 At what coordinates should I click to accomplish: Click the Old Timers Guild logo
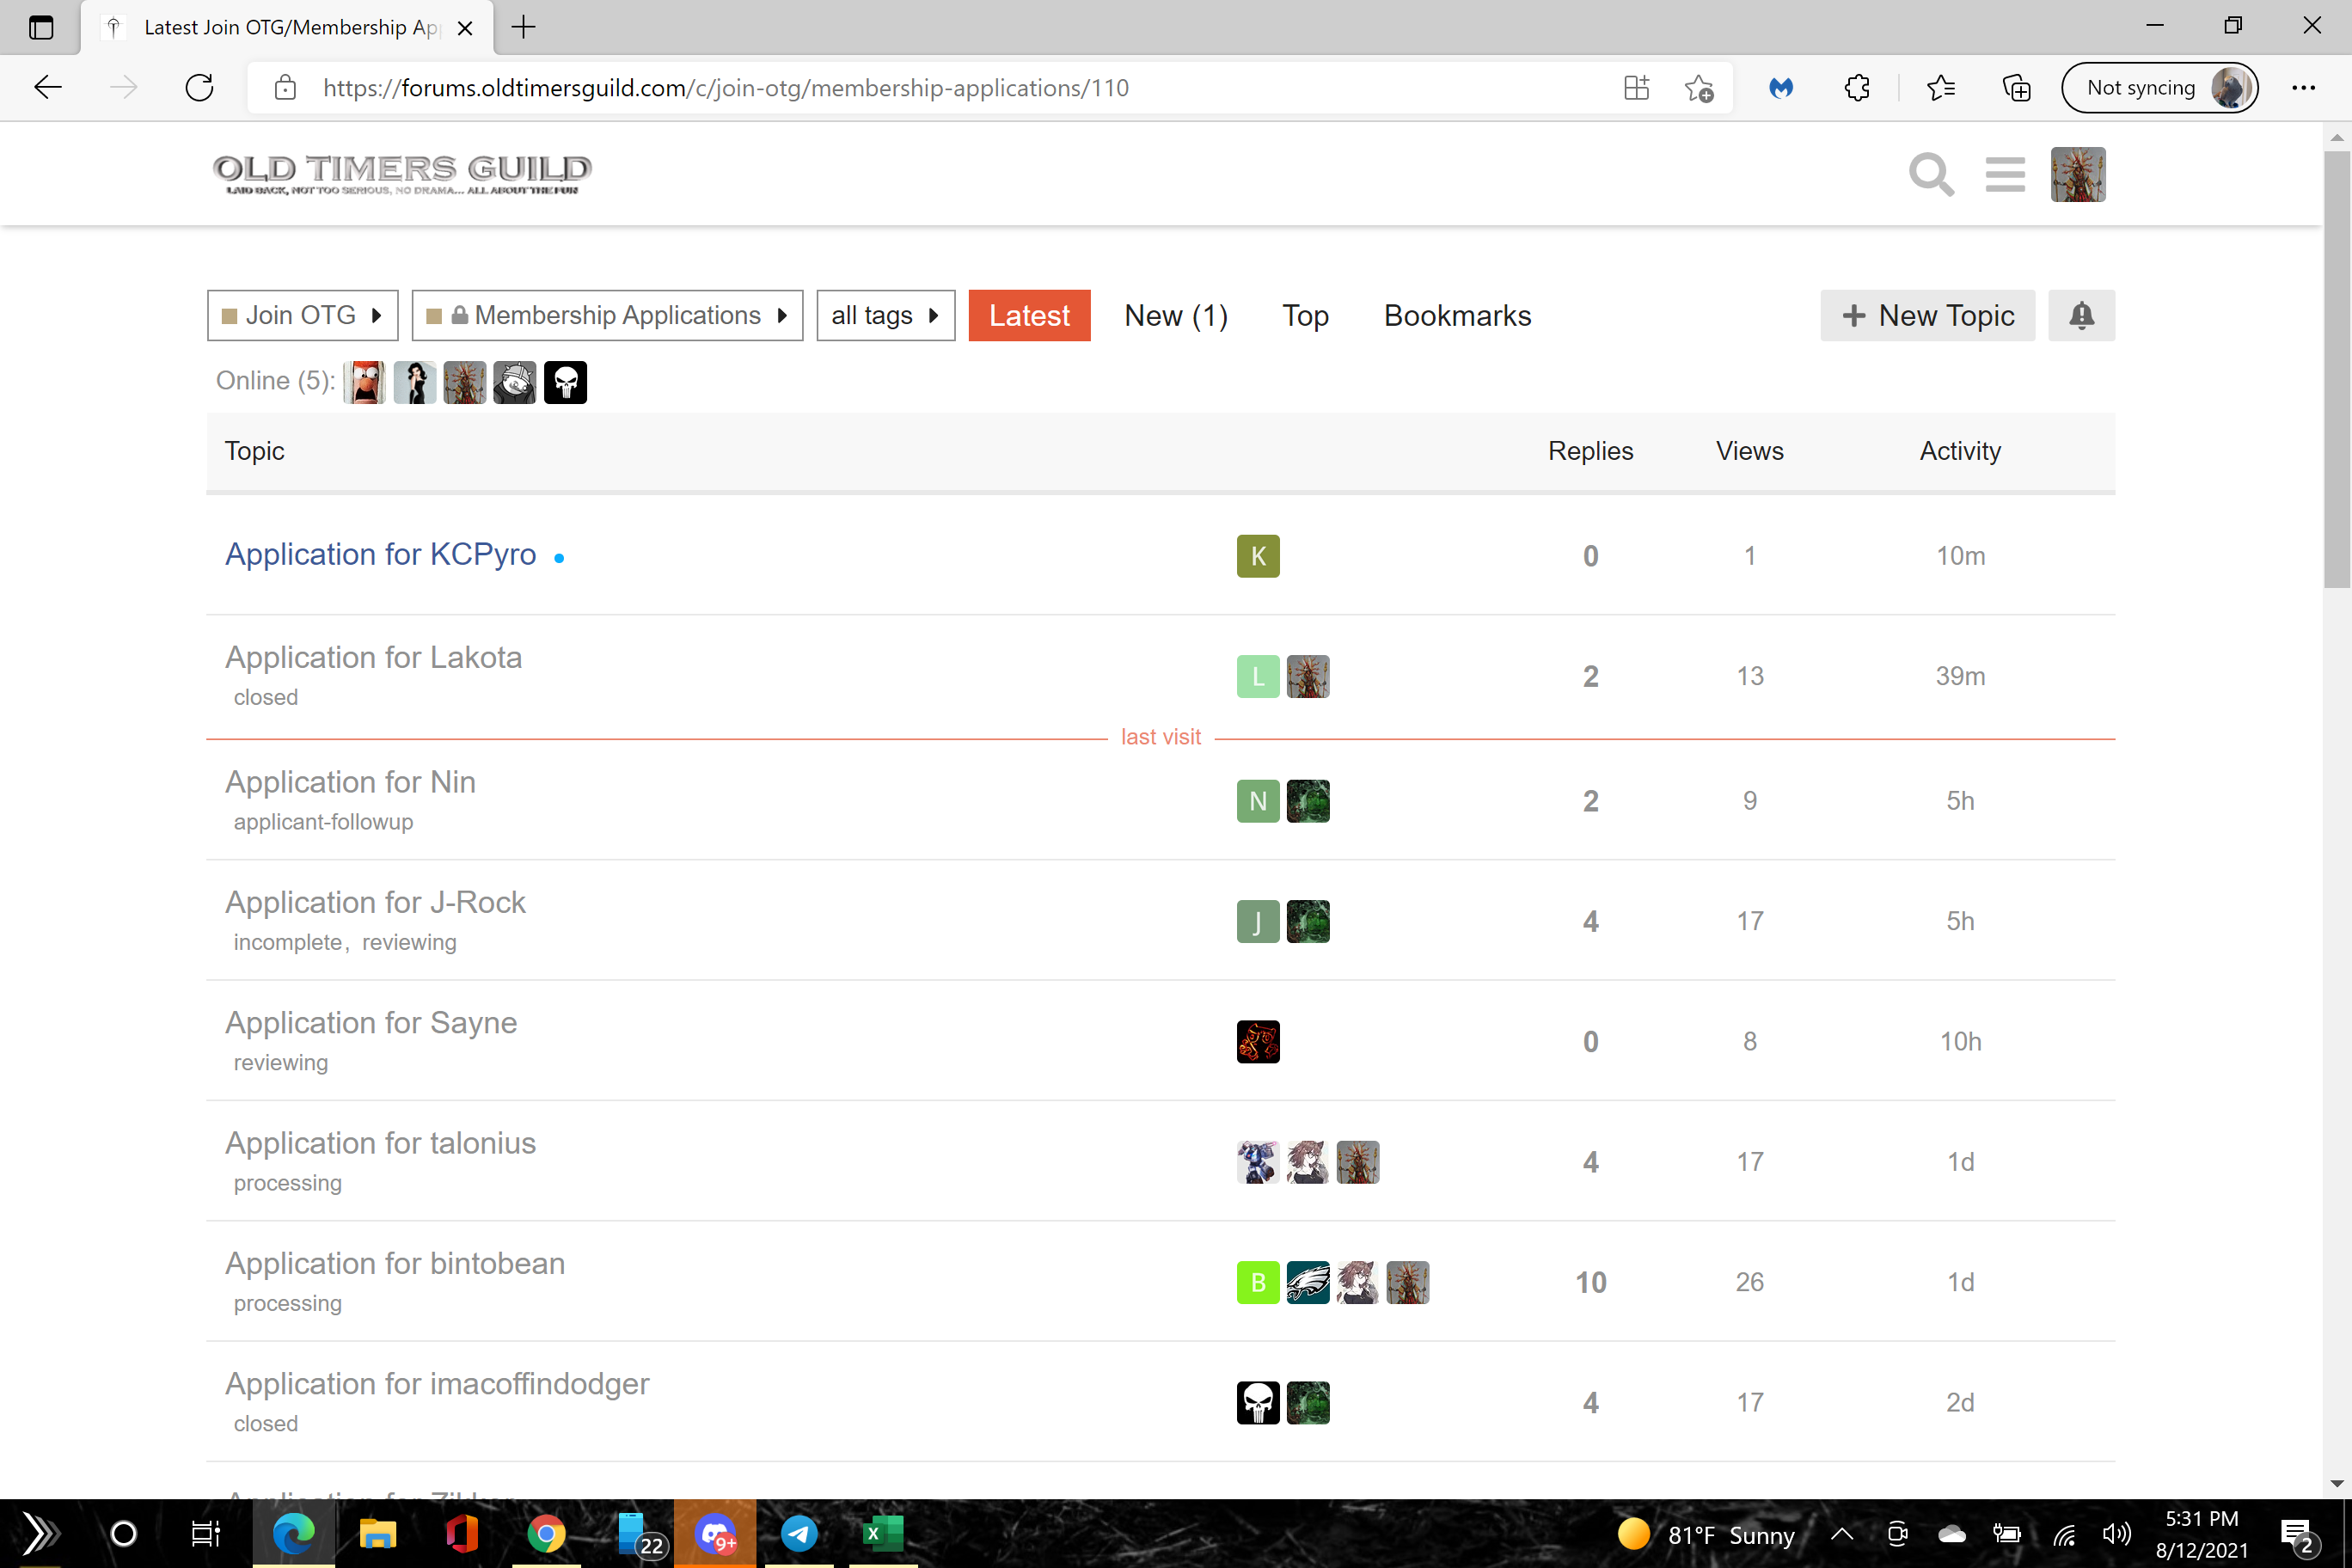tap(402, 174)
